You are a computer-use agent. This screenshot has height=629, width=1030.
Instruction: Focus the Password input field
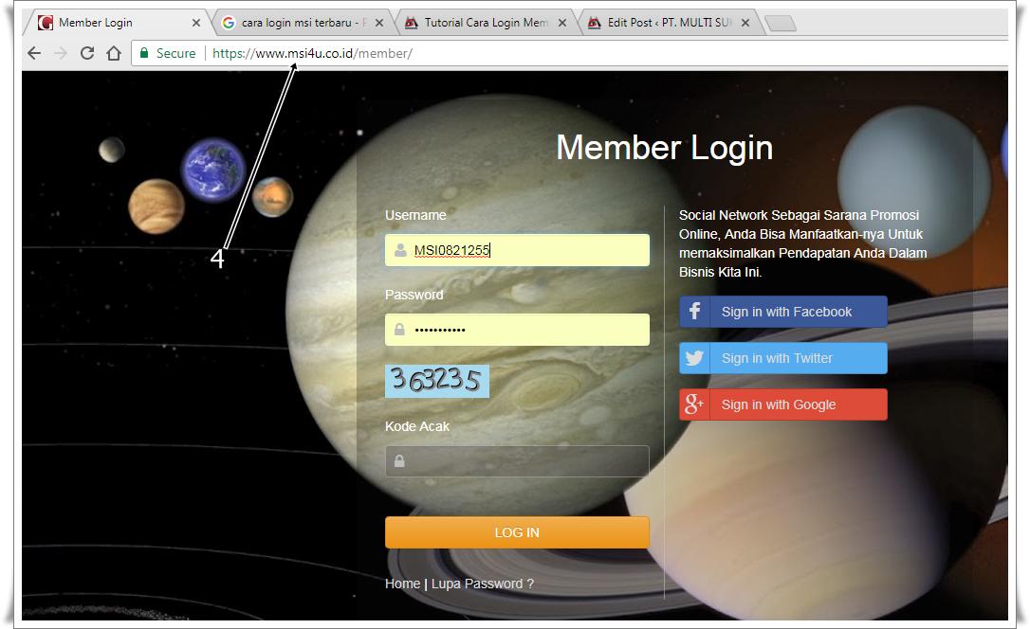[x=517, y=330]
